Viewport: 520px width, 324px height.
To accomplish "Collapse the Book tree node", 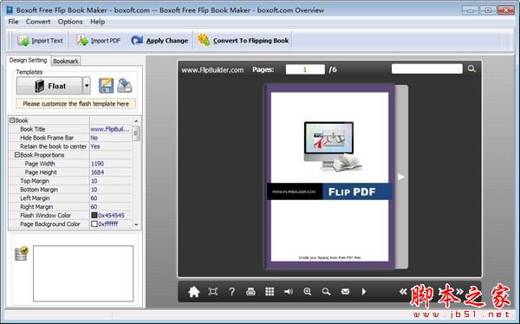I will 12,120.
